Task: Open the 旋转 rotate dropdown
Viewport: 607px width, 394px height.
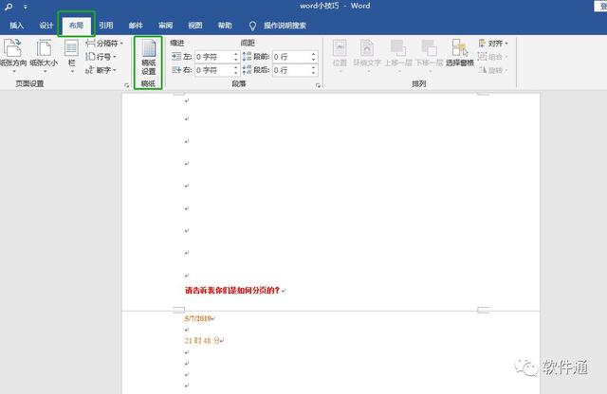Action: click(493, 70)
